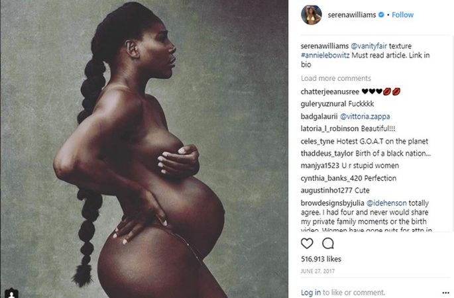Open the @idehenson mention link
This screenshot has width=454, height=298.
click(x=386, y=203)
